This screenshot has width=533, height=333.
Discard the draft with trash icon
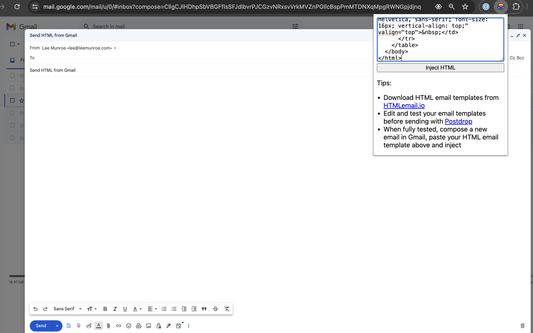523,326
